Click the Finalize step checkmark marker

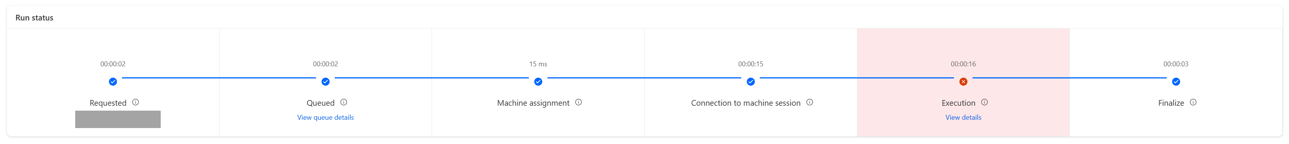click(x=1176, y=81)
